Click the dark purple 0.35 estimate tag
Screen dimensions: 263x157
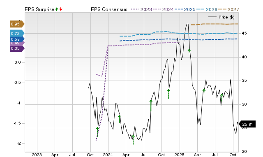tap(17, 48)
